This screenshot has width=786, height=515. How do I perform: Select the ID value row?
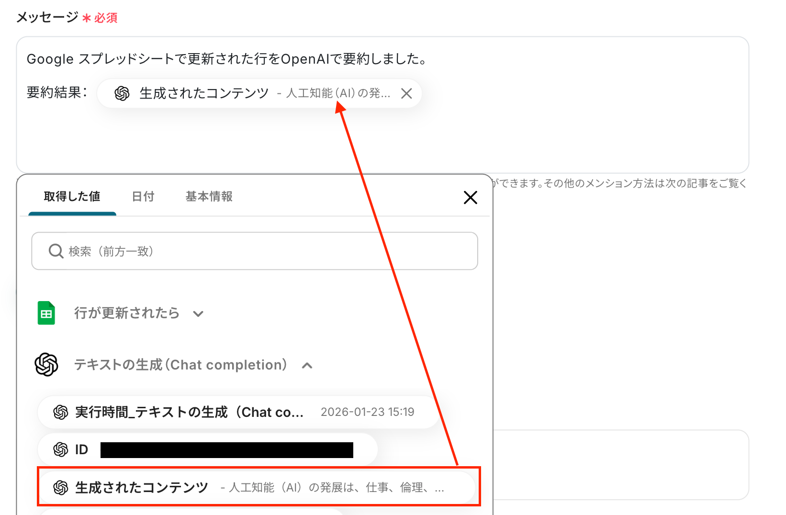point(208,449)
